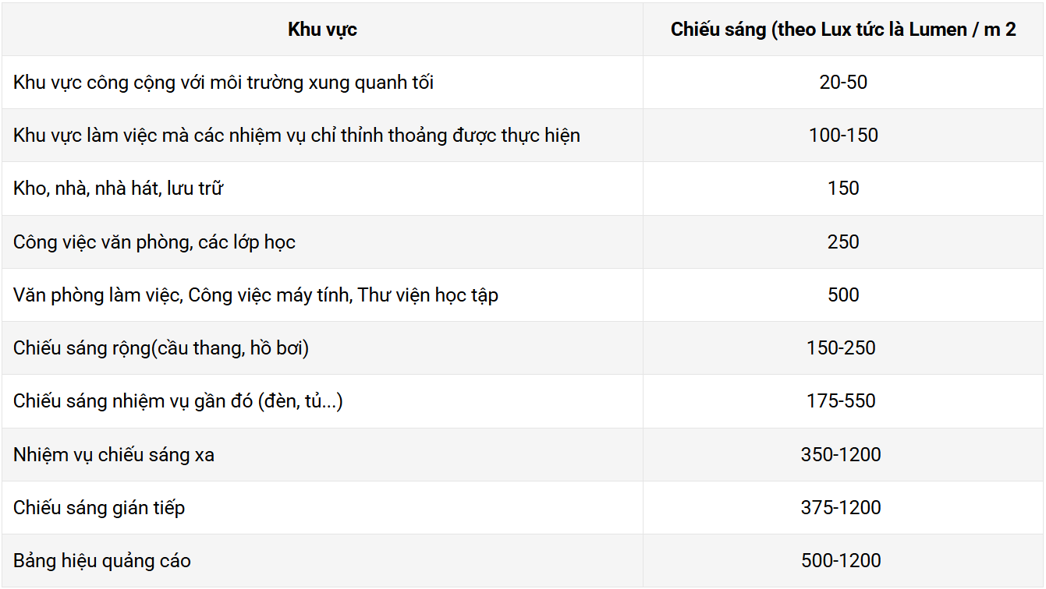Click the standalone 500 lux value cell
1046x589 pixels.
pos(842,294)
